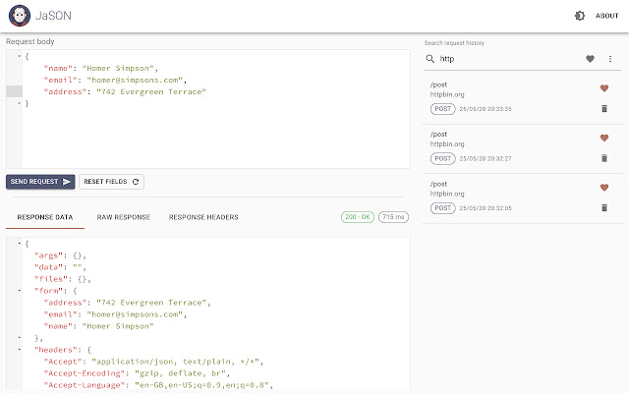629x393 pixels.
Task: Delete the 20:32:27 history entry
Action: point(604,157)
